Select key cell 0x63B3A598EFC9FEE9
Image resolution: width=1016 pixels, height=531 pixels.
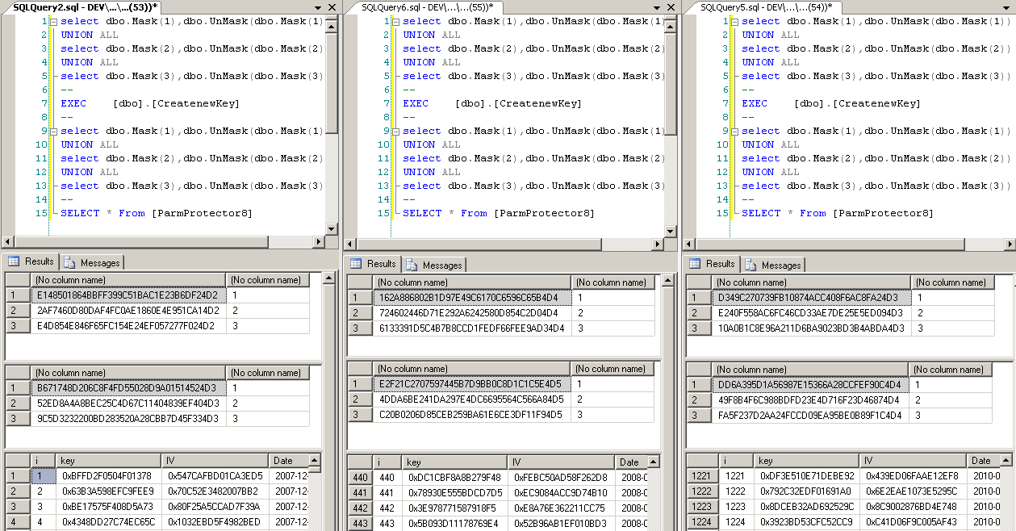point(109,491)
